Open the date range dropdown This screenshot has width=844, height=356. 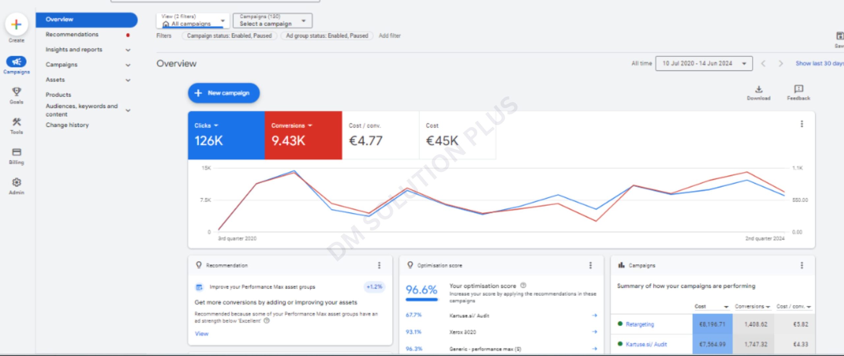(x=704, y=64)
